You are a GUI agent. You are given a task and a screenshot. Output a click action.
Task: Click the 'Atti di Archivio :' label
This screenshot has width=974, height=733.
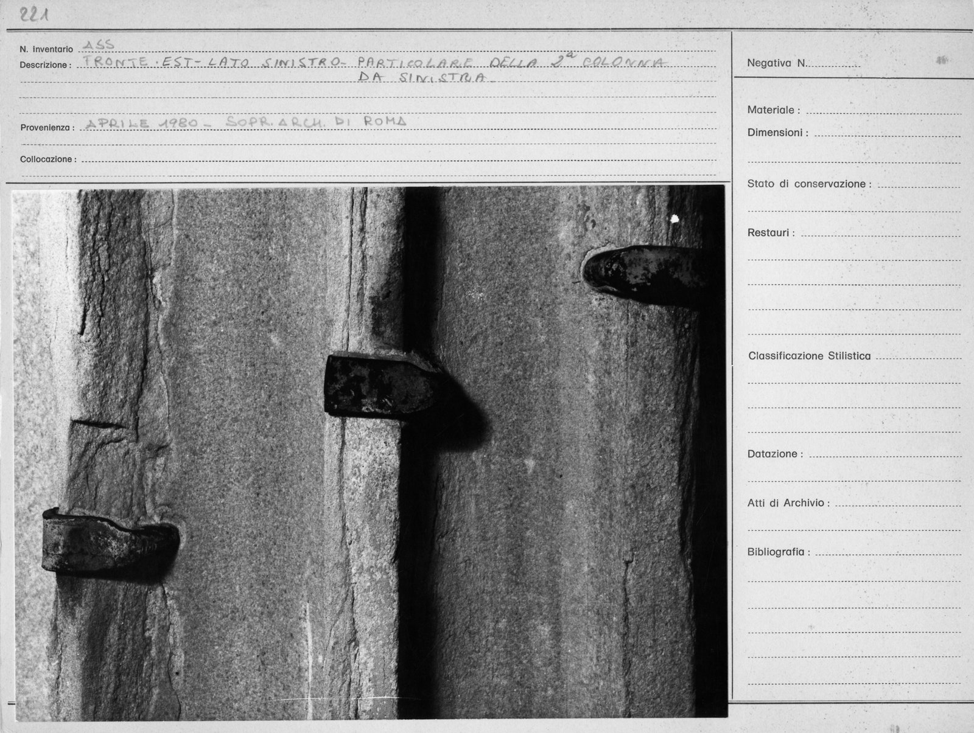[788, 503]
